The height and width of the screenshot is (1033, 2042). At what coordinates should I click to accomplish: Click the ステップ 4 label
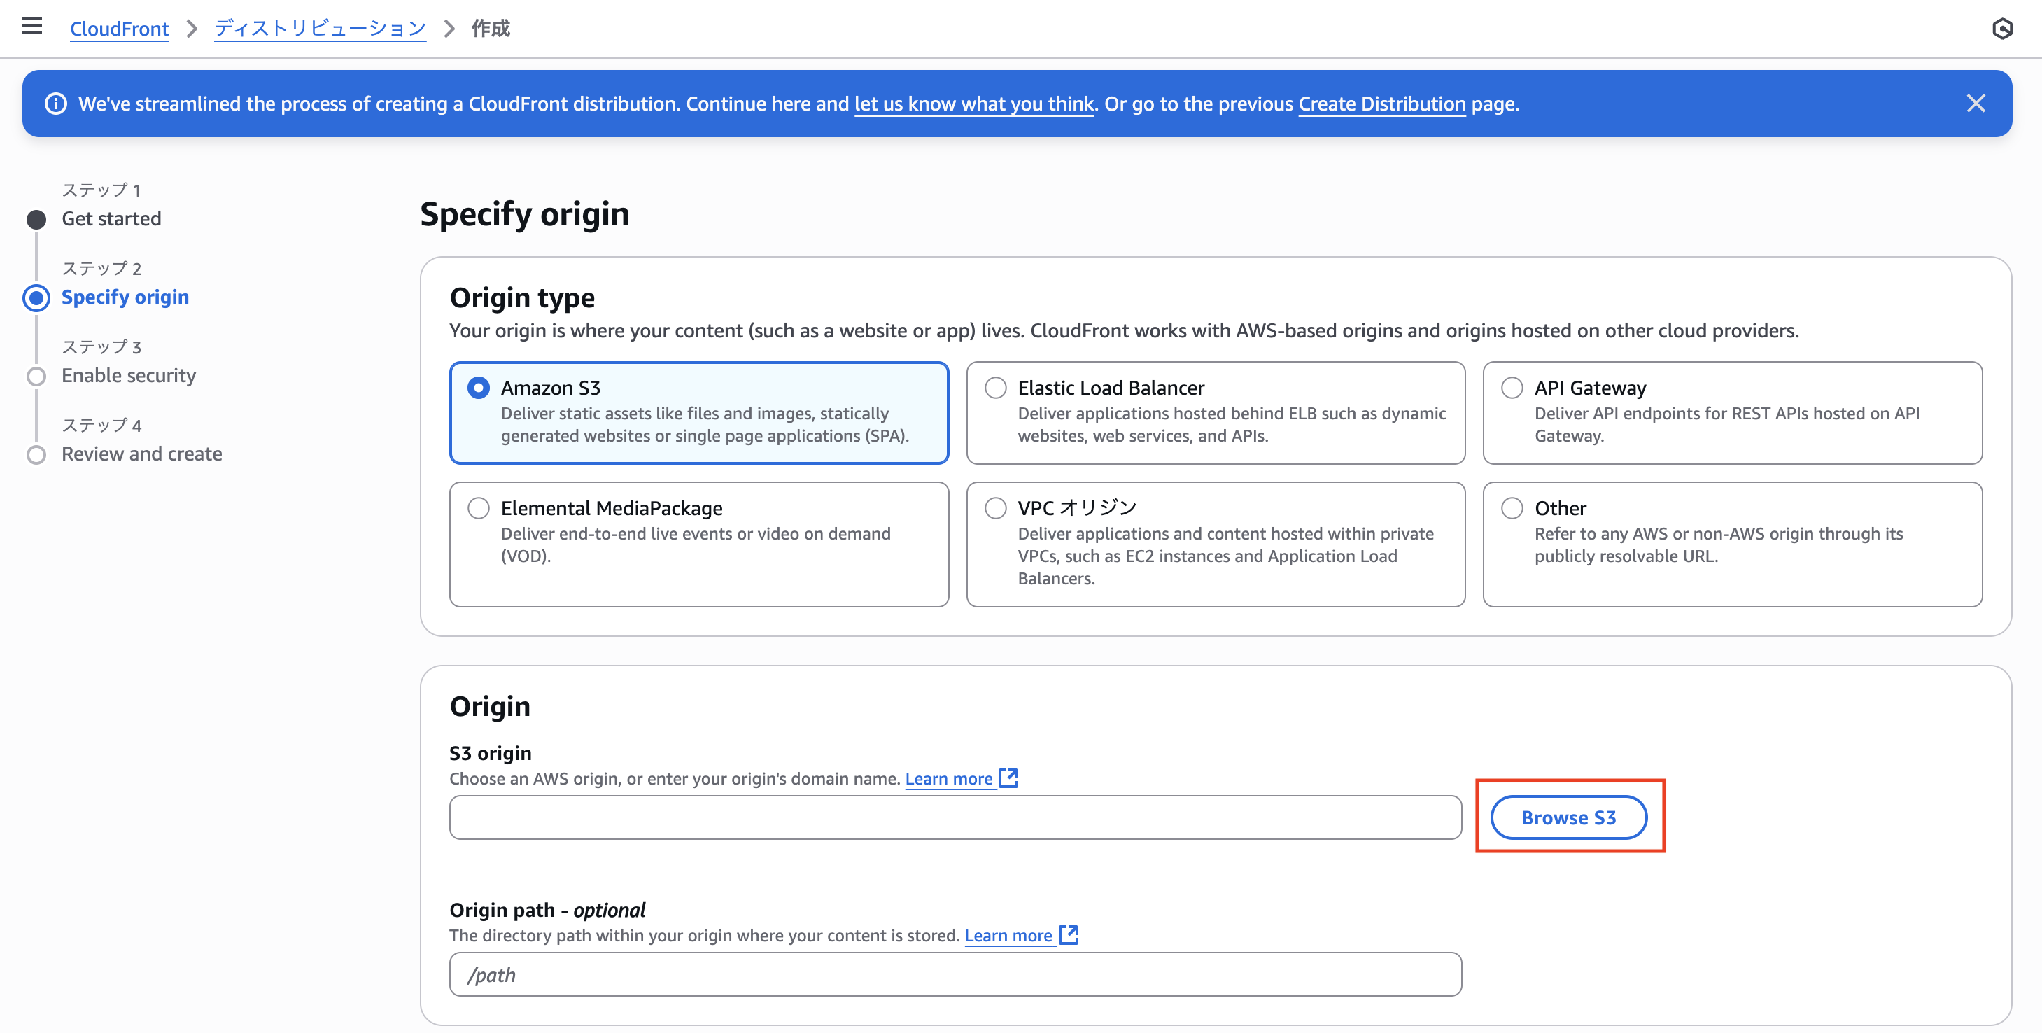click(101, 426)
